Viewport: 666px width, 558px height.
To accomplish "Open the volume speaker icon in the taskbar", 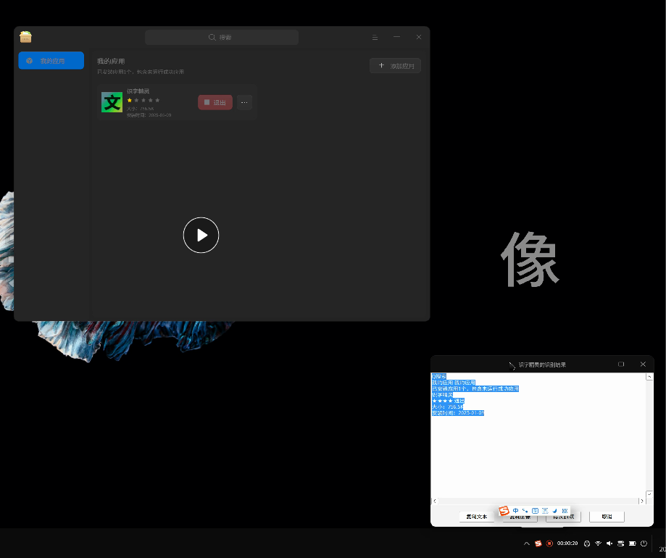I will click(609, 544).
